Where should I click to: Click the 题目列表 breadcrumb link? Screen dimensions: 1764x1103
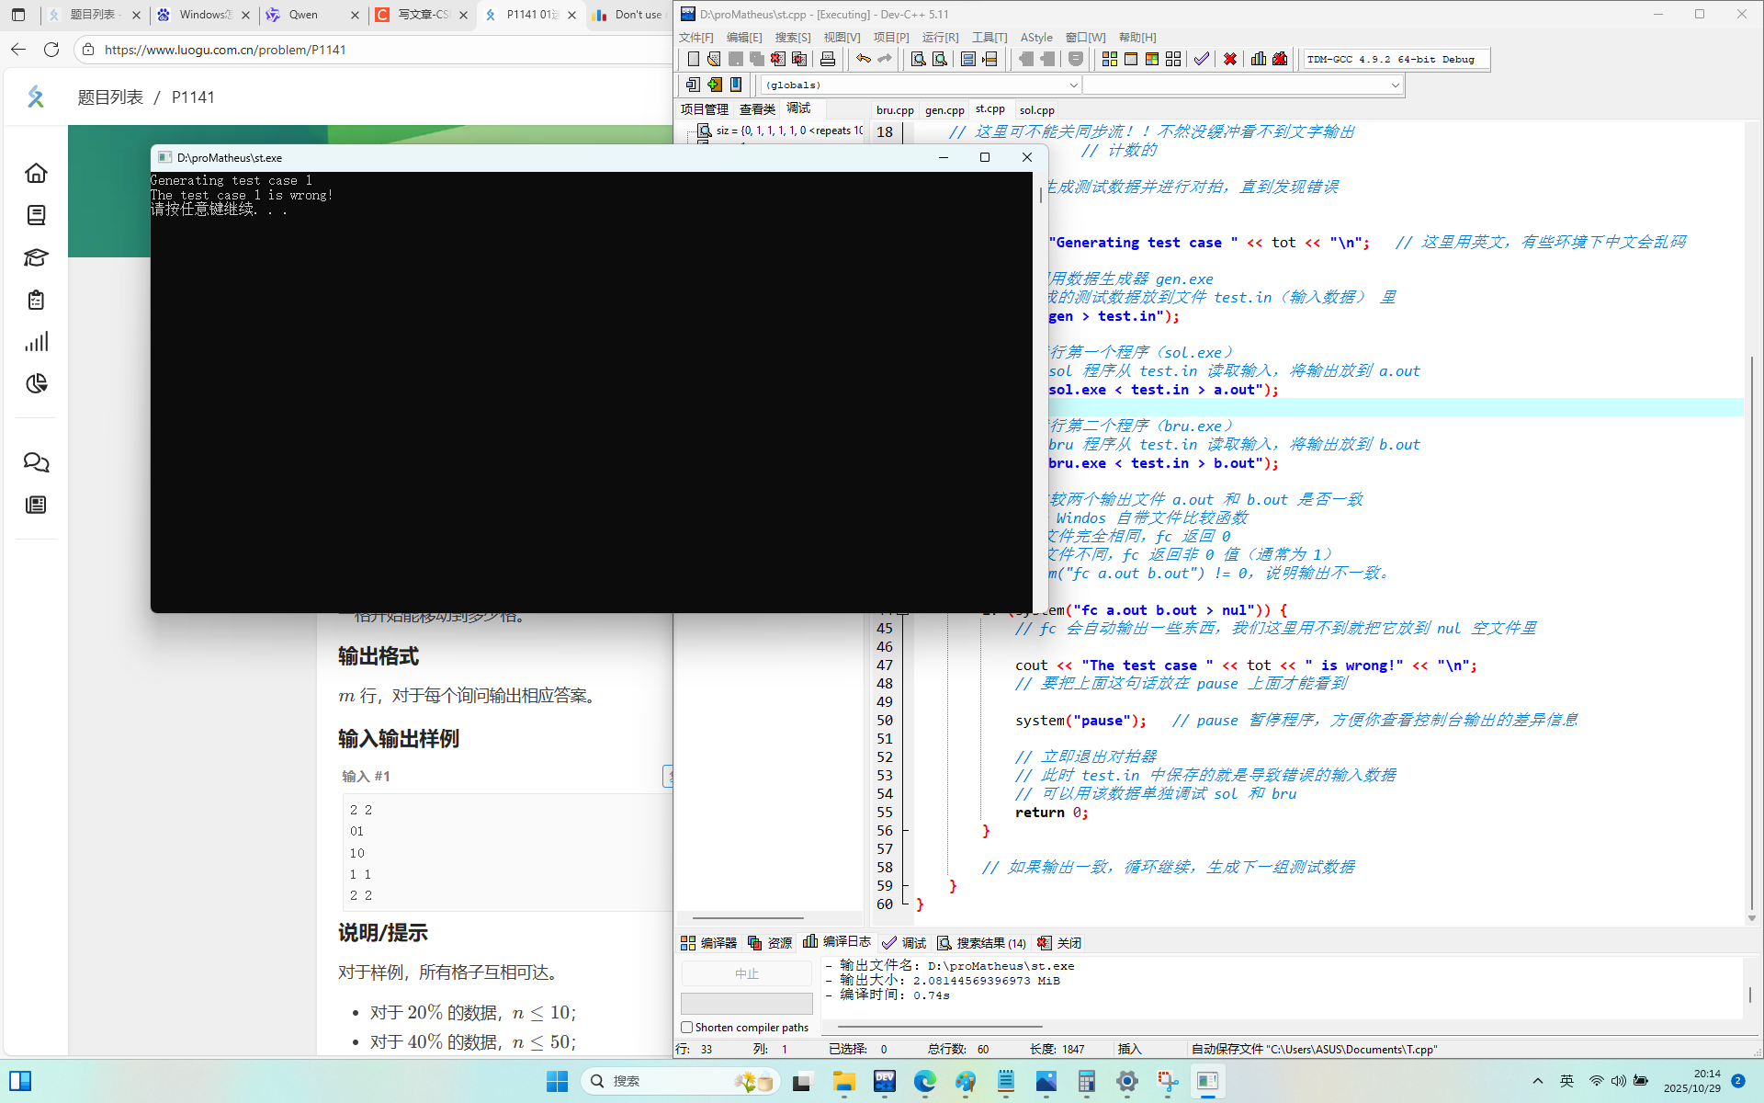tap(110, 97)
